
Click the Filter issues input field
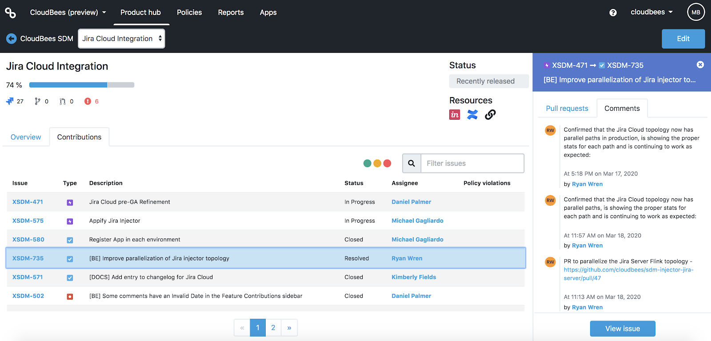pos(472,163)
